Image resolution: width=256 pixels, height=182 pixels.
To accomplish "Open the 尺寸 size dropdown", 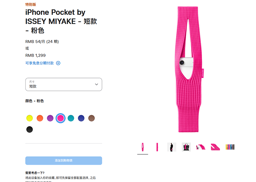I will [64, 84].
